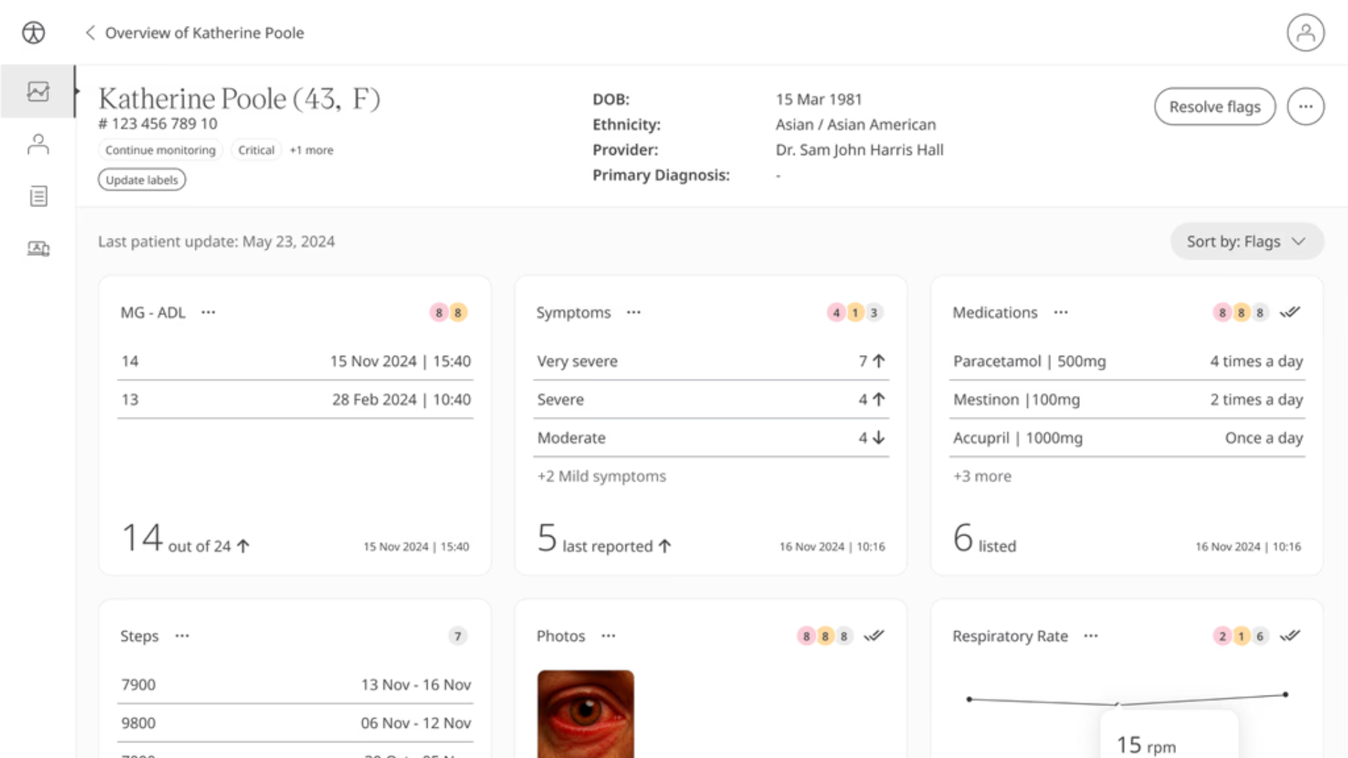Open the user account avatar icon

pyautogui.click(x=1305, y=33)
